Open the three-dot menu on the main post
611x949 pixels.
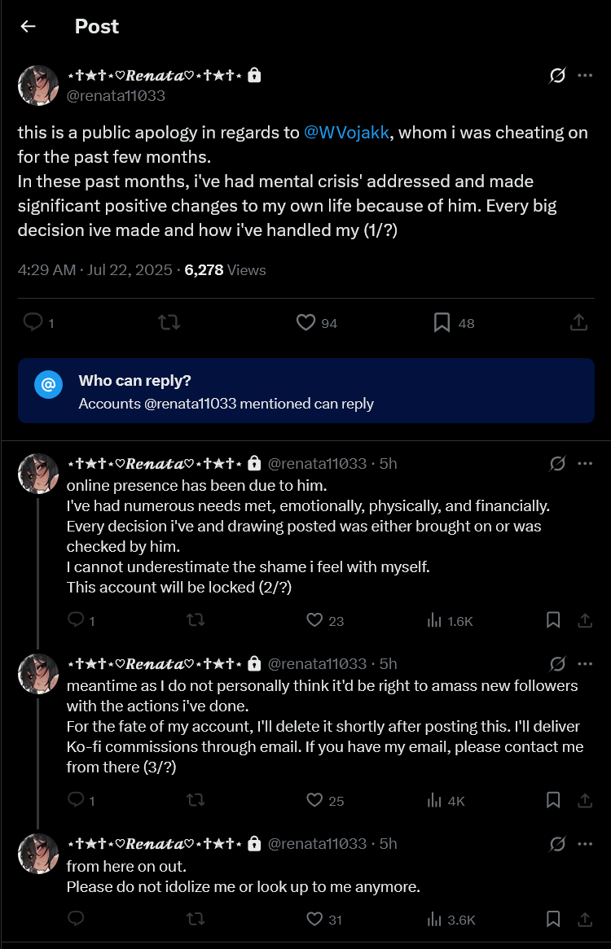click(585, 76)
